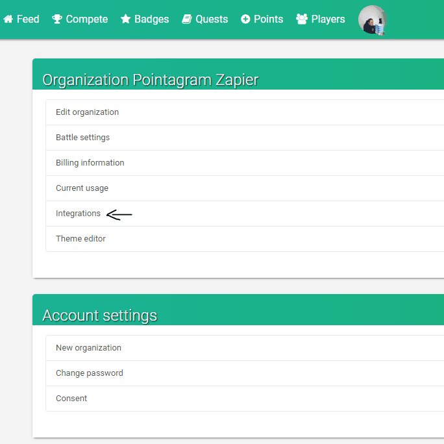444x444 pixels.
Task: Click the Compete trophy icon
Action: click(x=57, y=19)
